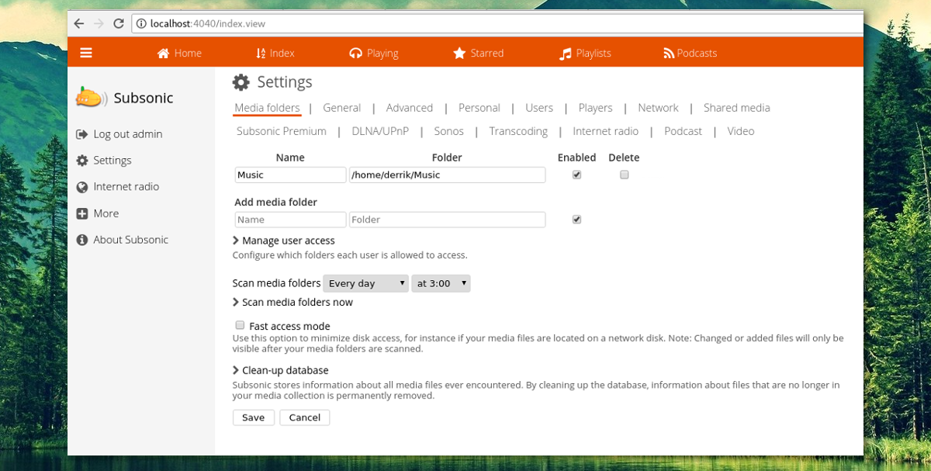Click the /home/derrik/Music folder field
This screenshot has height=471, width=931.
[x=448, y=175]
